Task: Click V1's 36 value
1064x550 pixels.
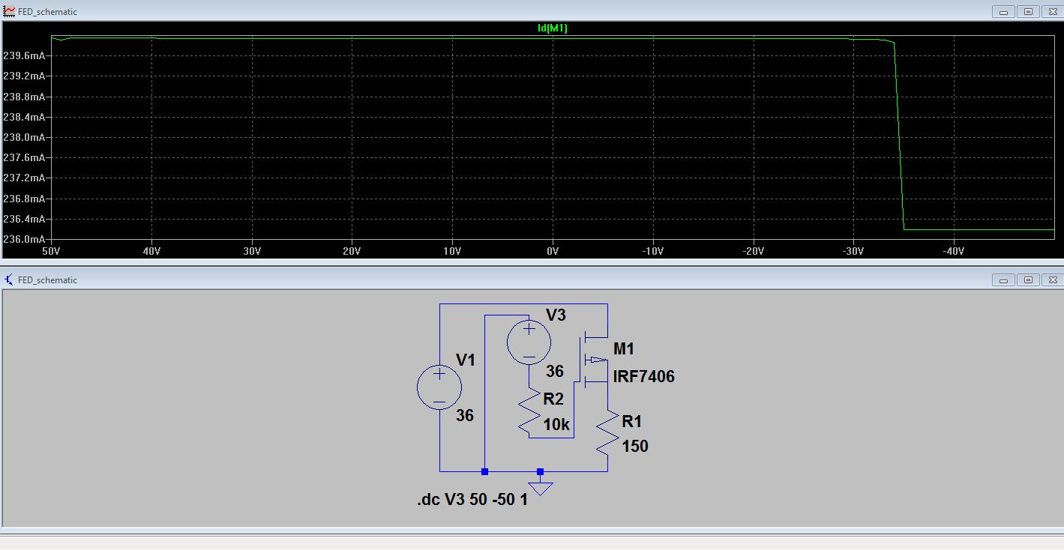Action: coord(465,415)
